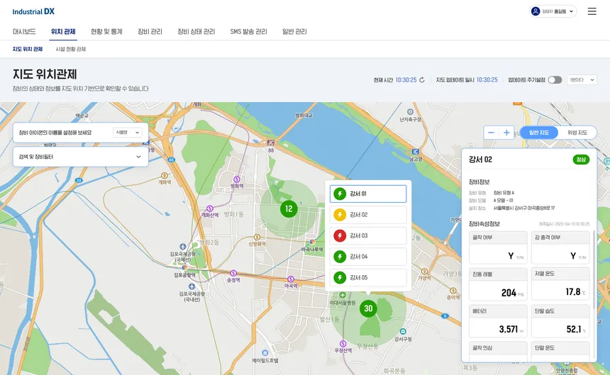The width and height of the screenshot is (610, 375).
Task: Open the 대시보드 menu
Action: pos(24,31)
